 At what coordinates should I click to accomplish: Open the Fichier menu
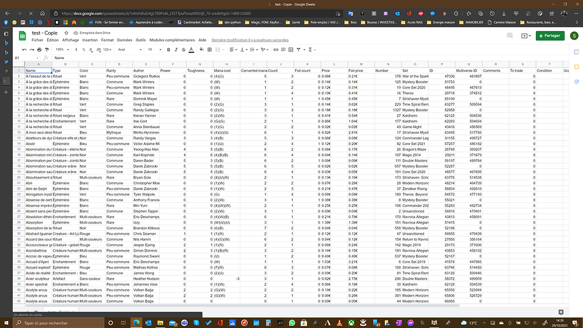click(x=37, y=40)
